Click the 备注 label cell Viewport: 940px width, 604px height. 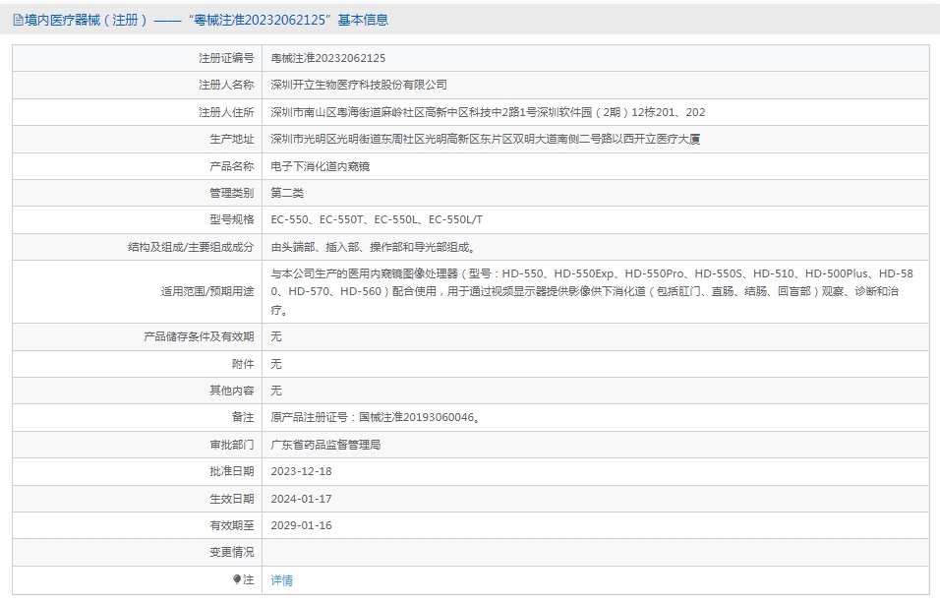(138, 417)
